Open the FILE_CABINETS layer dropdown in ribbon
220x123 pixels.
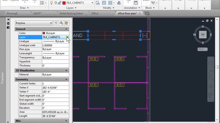coord(92,3)
